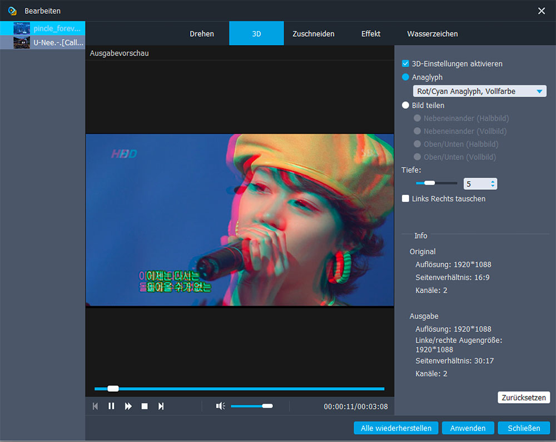Enable Links Rechts tauschen checkbox

coord(405,199)
